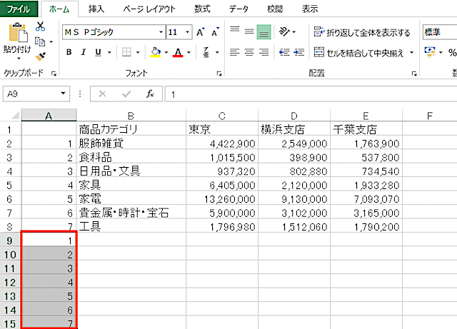Screen dimensions: 457x329
Task: Open underline style dropdown arrow
Action: click(x=109, y=53)
